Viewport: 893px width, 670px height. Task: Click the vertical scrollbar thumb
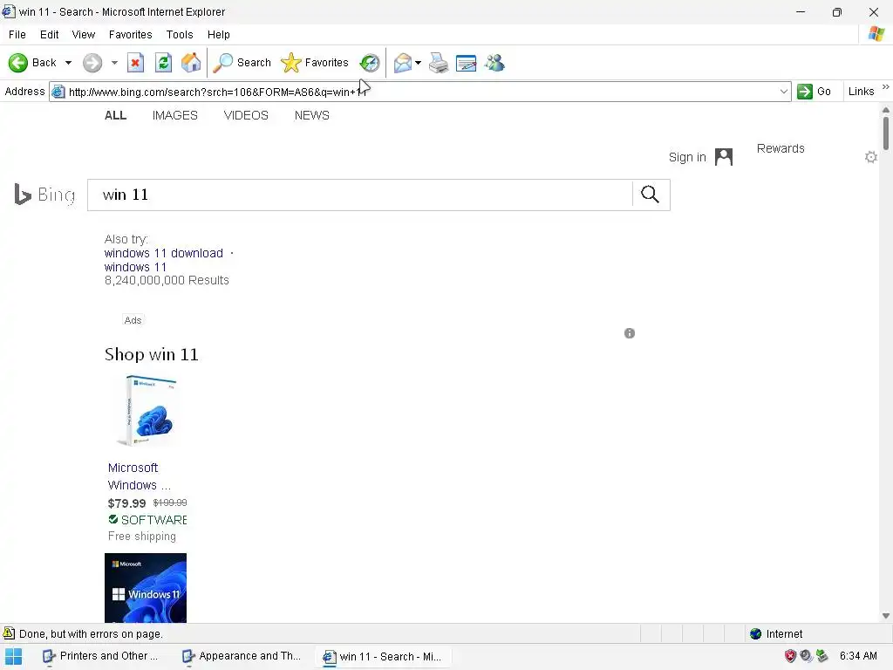(x=886, y=133)
